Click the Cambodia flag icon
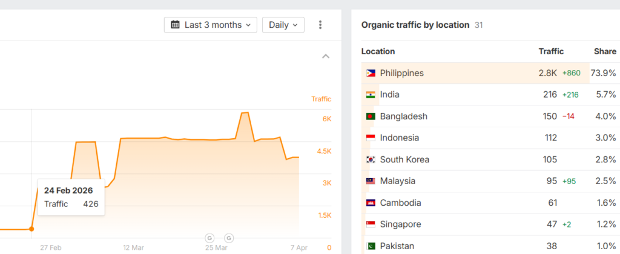 [371, 203]
